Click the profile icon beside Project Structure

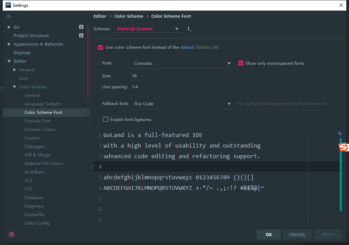pyautogui.click(x=81, y=35)
